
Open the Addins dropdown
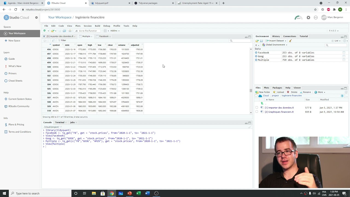(115, 31)
